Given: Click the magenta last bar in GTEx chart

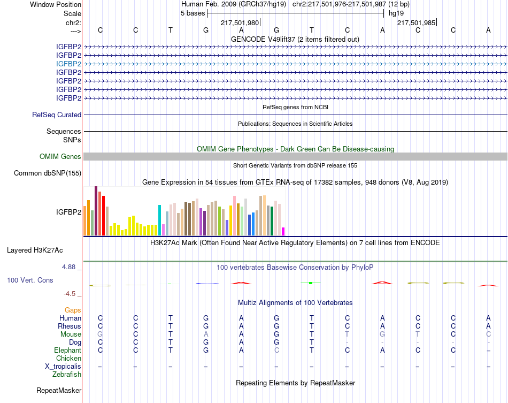Looking at the screenshot, I should [283, 232].
